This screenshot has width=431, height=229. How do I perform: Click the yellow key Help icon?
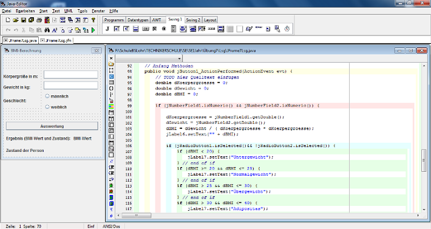(x=93, y=20)
